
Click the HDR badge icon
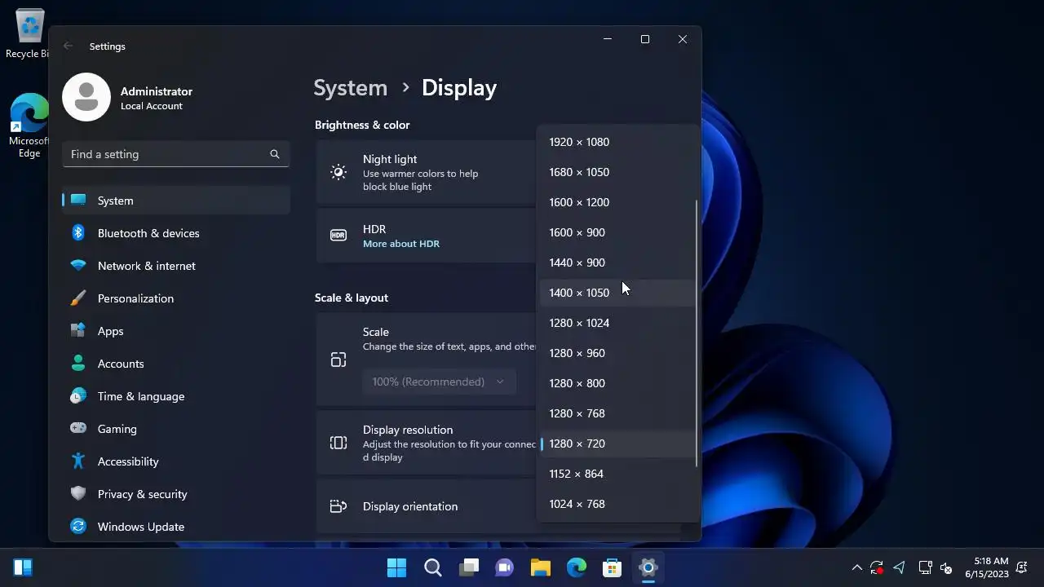[x=338, y=235]
